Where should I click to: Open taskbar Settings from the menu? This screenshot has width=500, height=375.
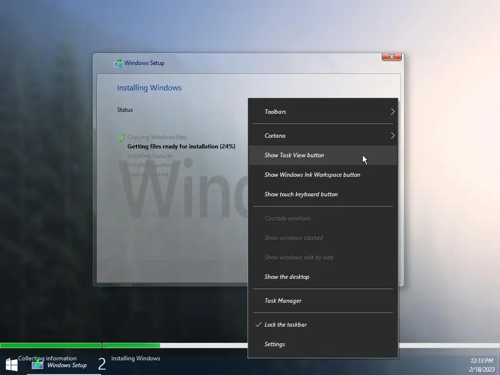(323, 344)
